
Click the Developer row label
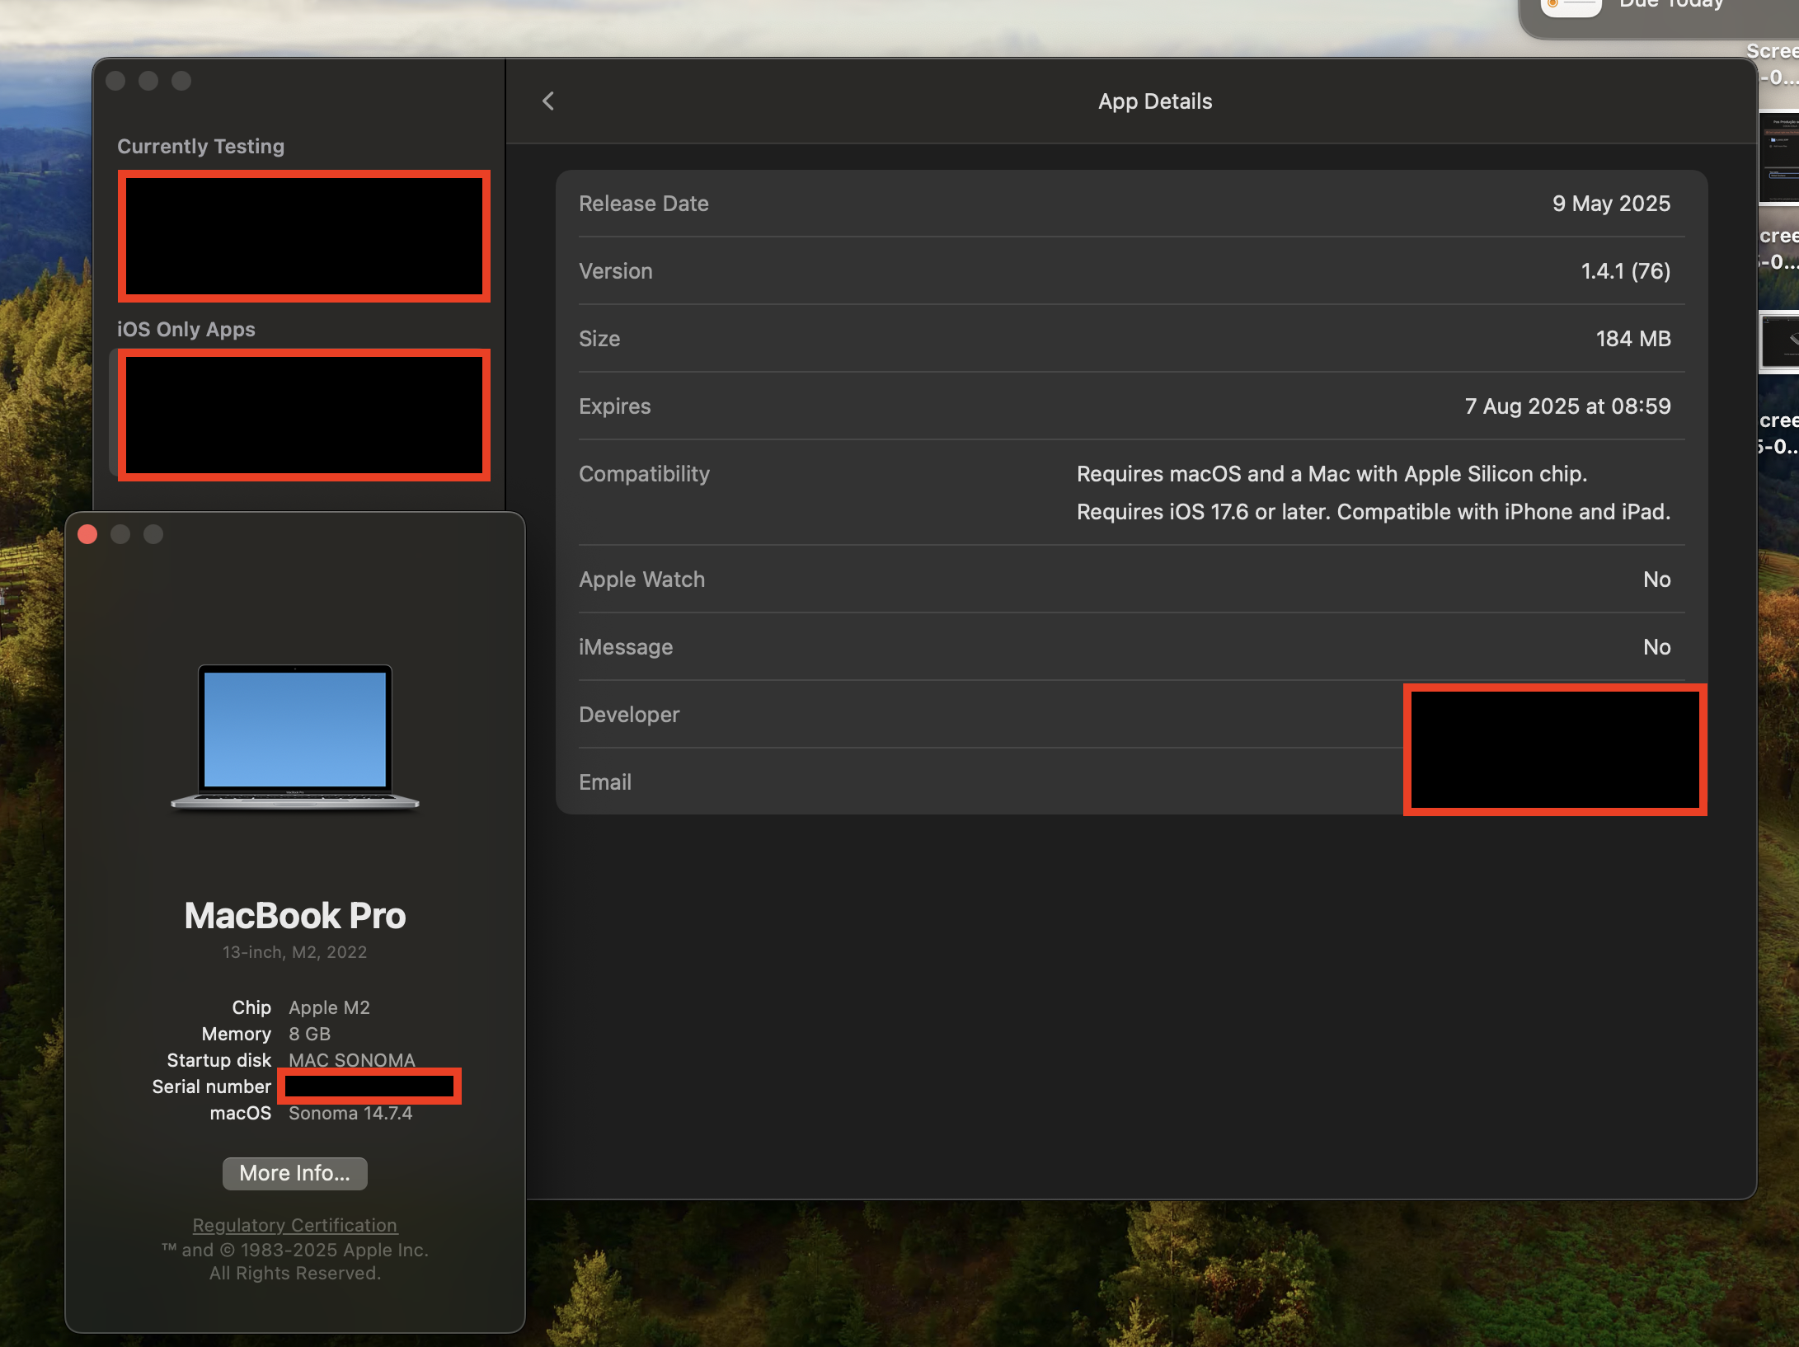pyautogui.click(x=629, y=715)
